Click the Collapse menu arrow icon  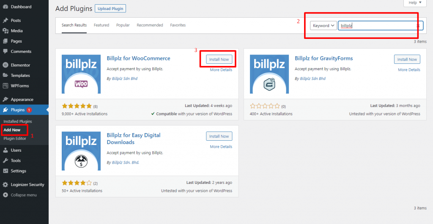point(5,195)
